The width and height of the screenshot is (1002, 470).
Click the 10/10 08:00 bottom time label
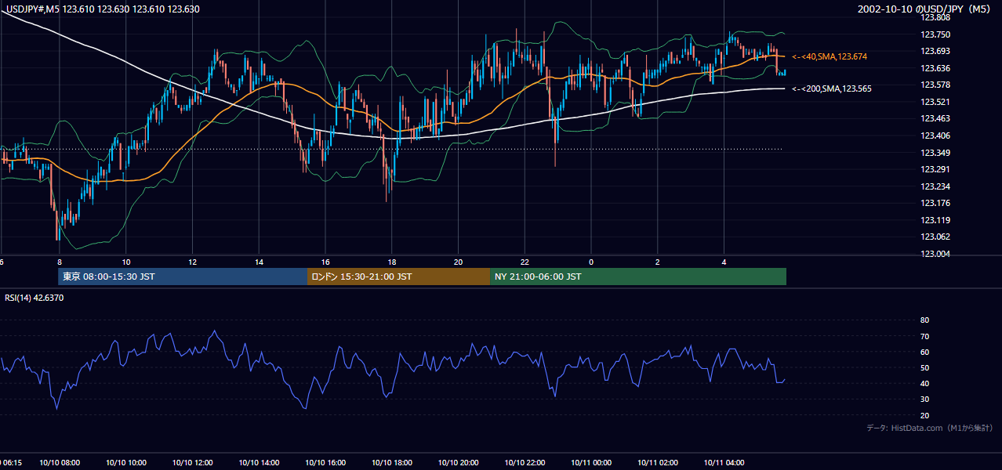[59, 463]
